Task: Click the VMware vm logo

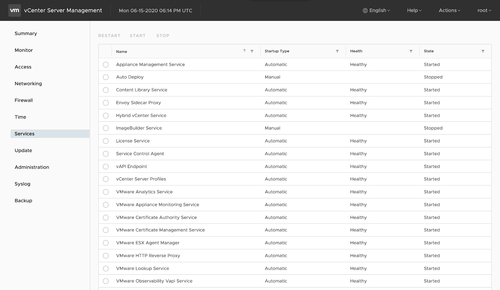Action: pos(14,10)
